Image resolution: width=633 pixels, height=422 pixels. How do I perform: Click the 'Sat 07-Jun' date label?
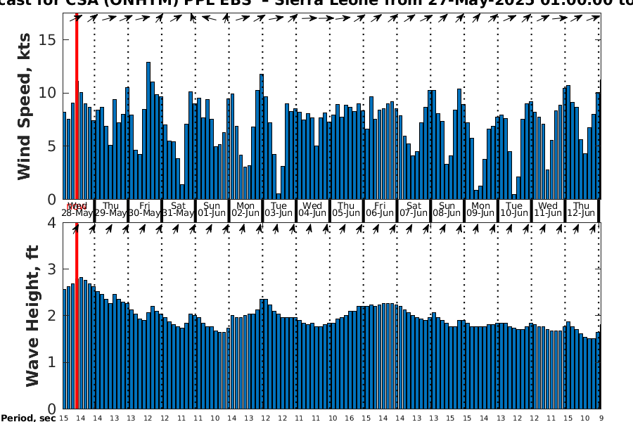tap(414, 210)
